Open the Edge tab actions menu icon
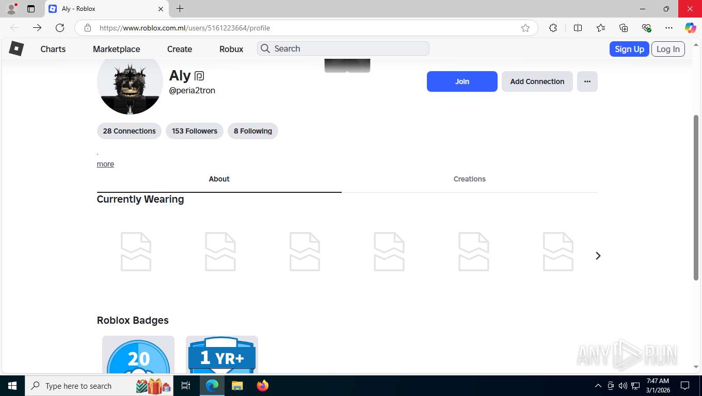This screenshot has height=396, width=702. click(x=31, y=9)
